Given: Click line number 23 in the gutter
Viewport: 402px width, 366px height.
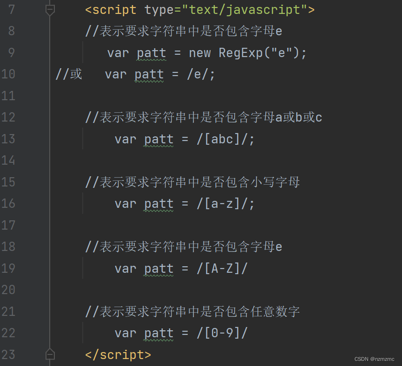Looking at the screenshot, I should [x=8, y=355].
